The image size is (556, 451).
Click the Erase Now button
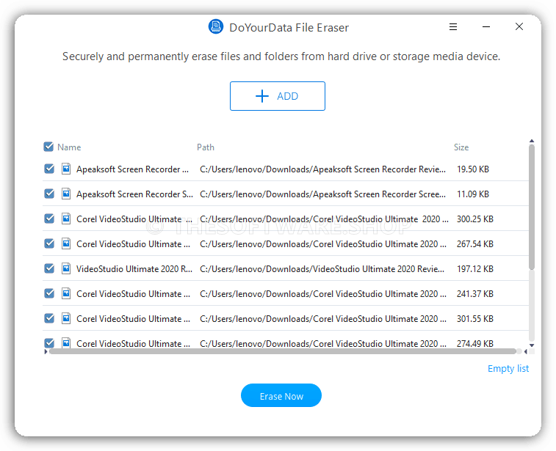tap(281, 395)
